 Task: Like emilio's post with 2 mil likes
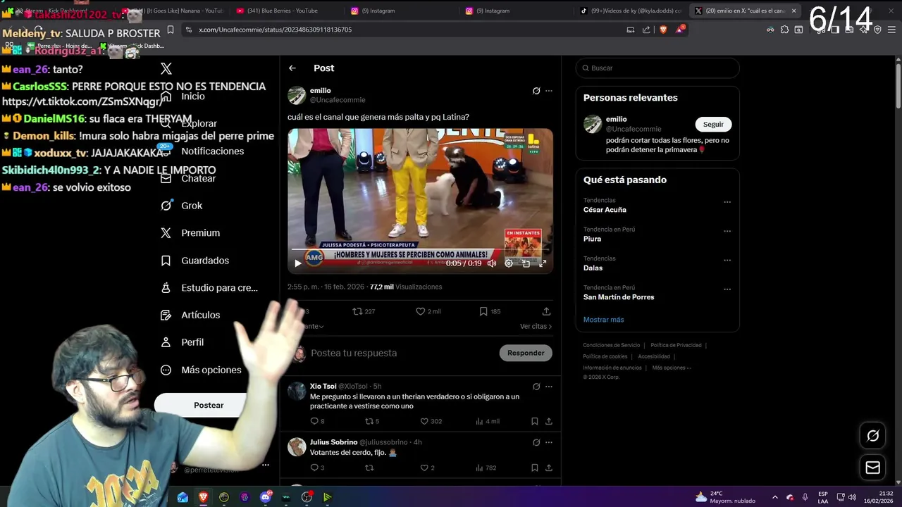pos(428,311)
